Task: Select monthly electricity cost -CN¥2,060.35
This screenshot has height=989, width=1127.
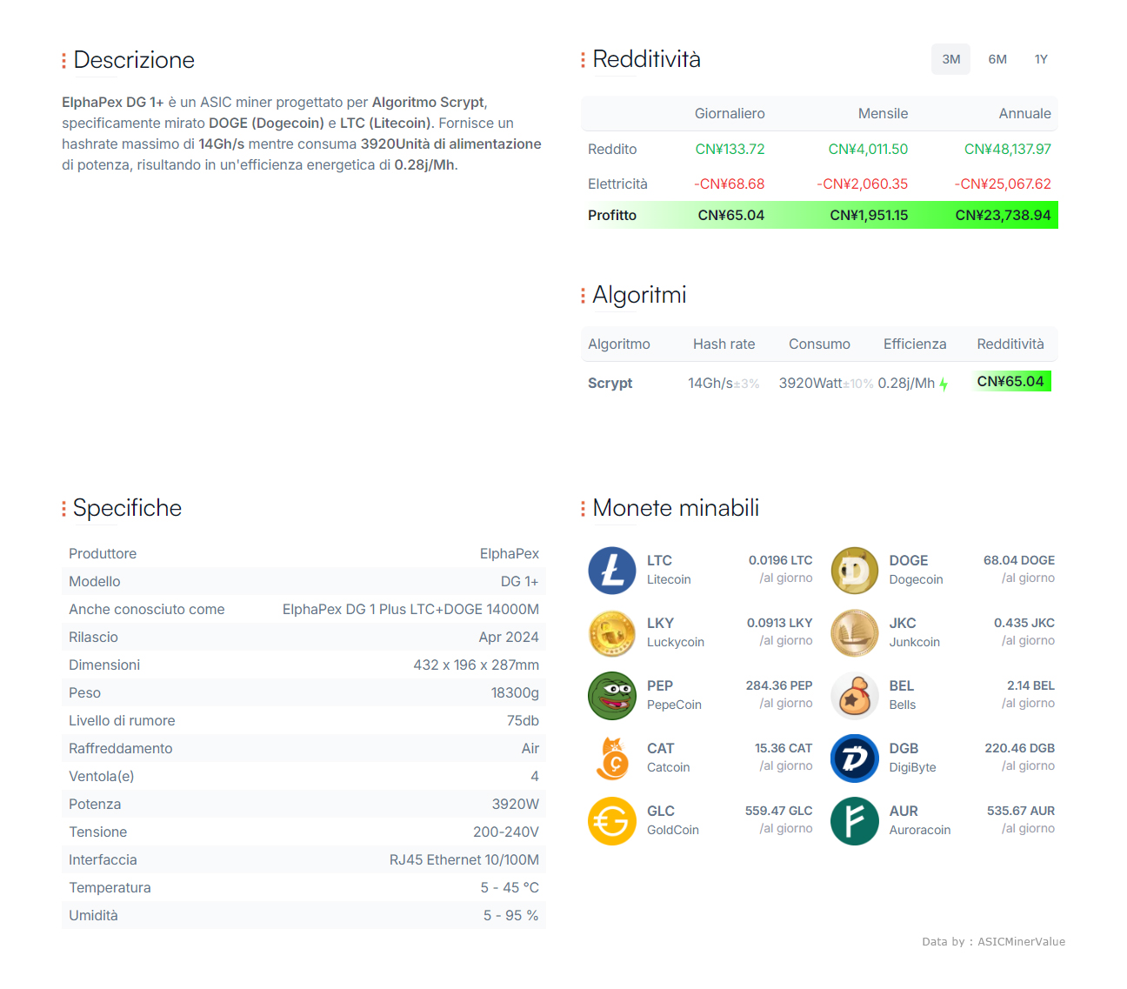Action: 862,184
